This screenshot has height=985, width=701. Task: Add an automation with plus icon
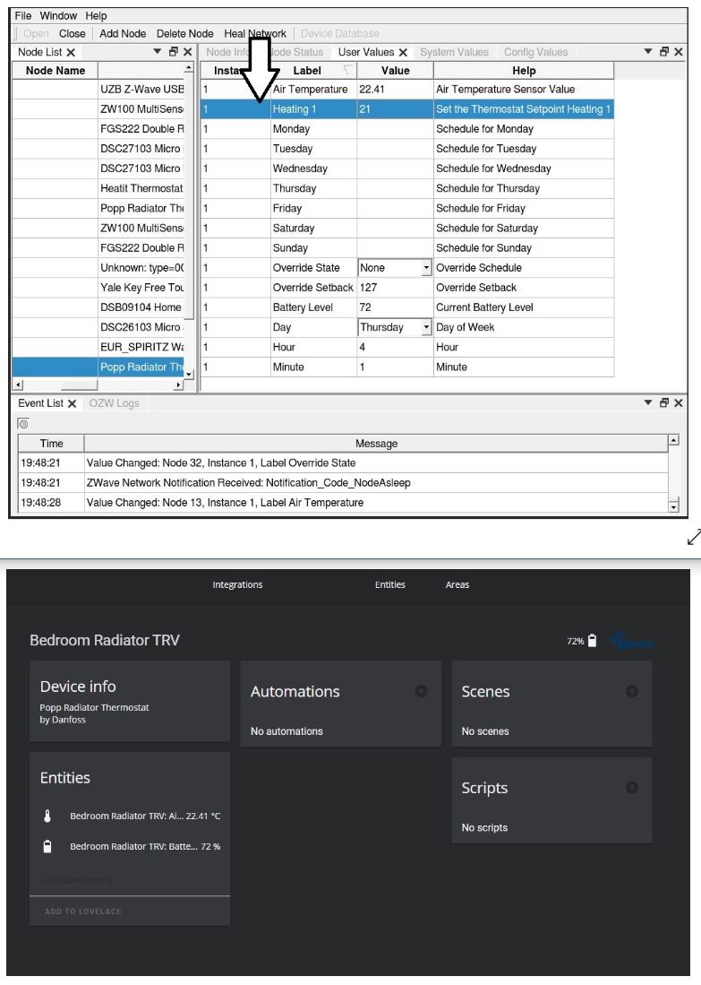[421, 691]
